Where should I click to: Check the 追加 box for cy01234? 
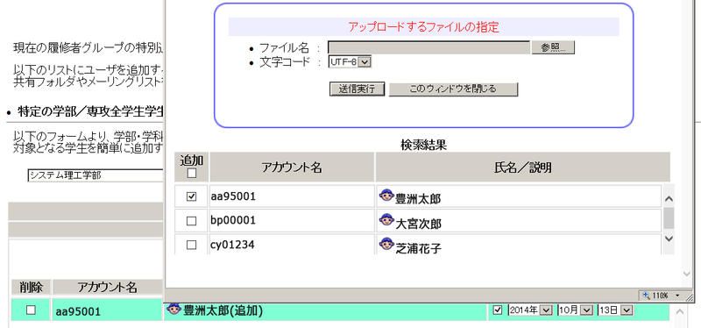(x=191, y=245)
